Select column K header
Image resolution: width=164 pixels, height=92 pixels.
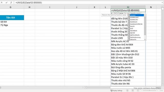point(95,7)
